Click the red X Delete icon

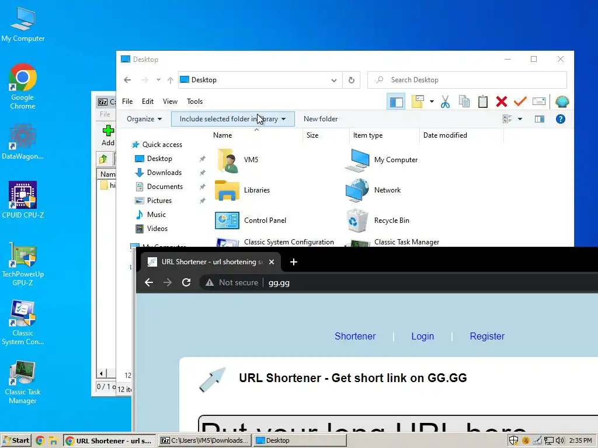[x=502, y=101]
